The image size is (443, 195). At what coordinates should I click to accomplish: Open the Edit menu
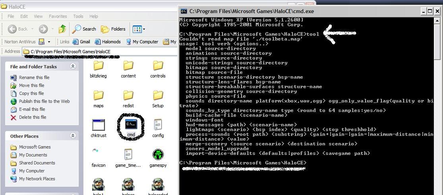click(x=24, y=16)
